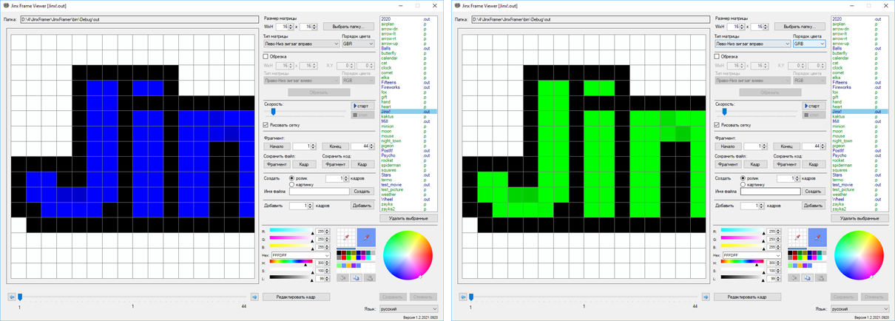Open GRB color order dropdown in right window

point(809,44)
